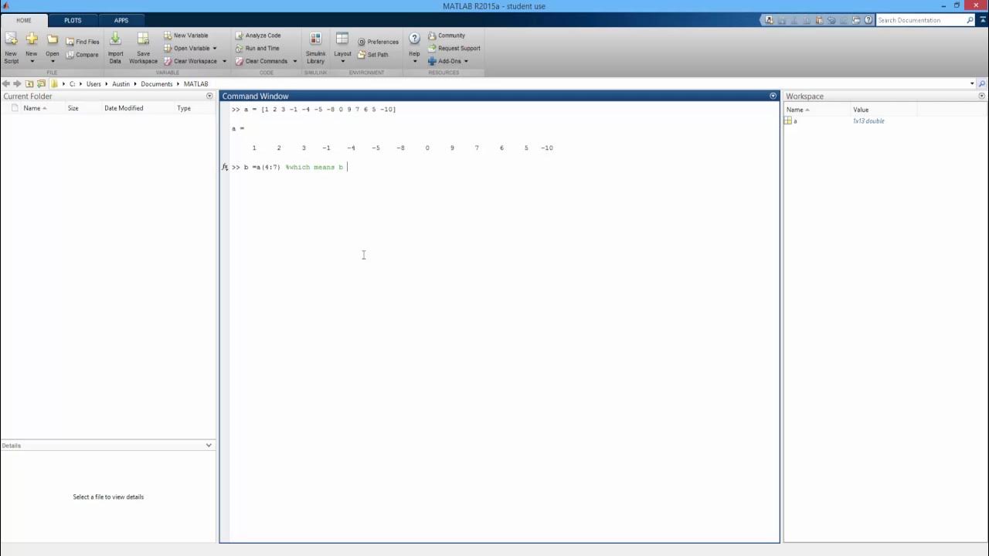Click the New plus icon
989x556 pixels.
32,39
